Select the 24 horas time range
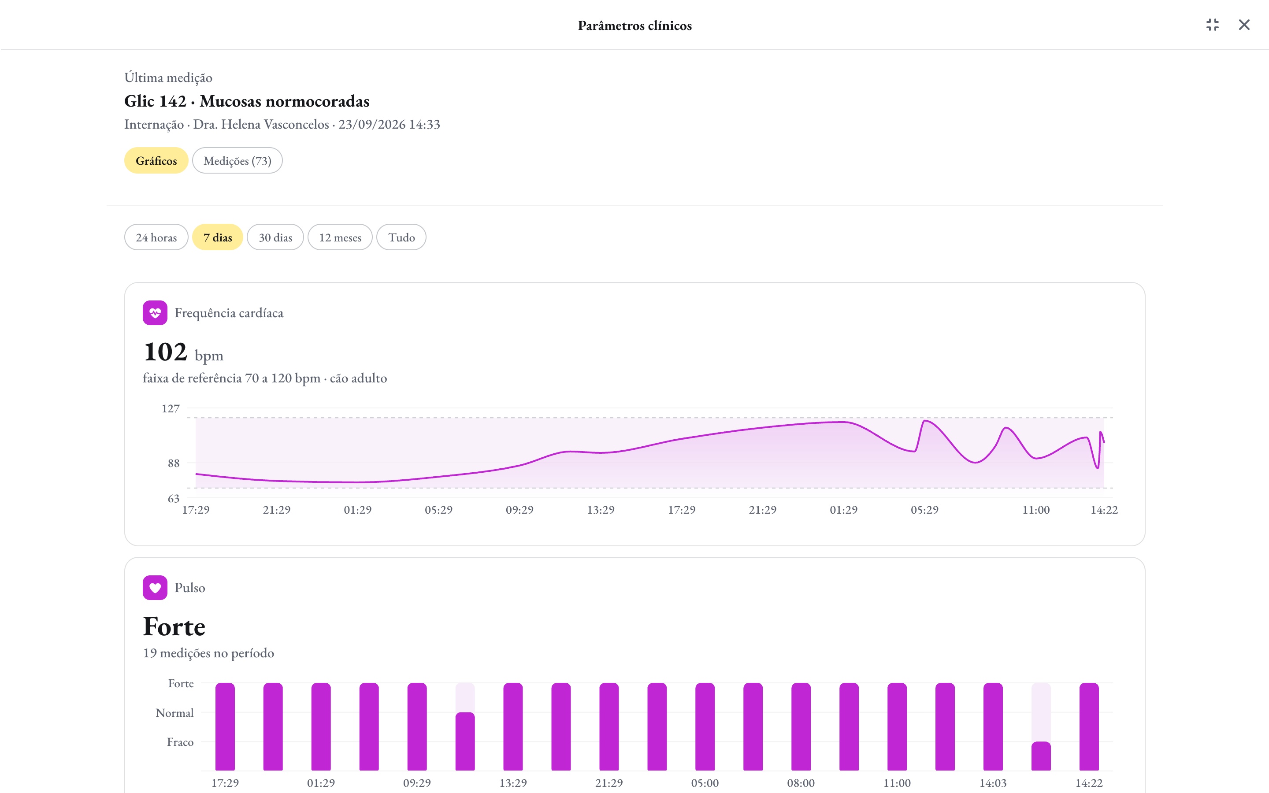1269x793 pixels. click(x=156, y=237)
